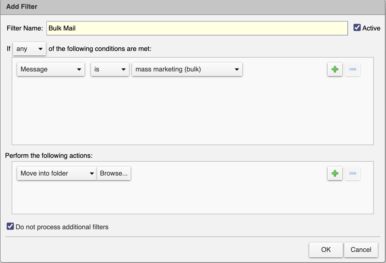Screen dimensions: 386x263
Task: Click Browse to pick a destination folder
Action: (x=114, y=173)
